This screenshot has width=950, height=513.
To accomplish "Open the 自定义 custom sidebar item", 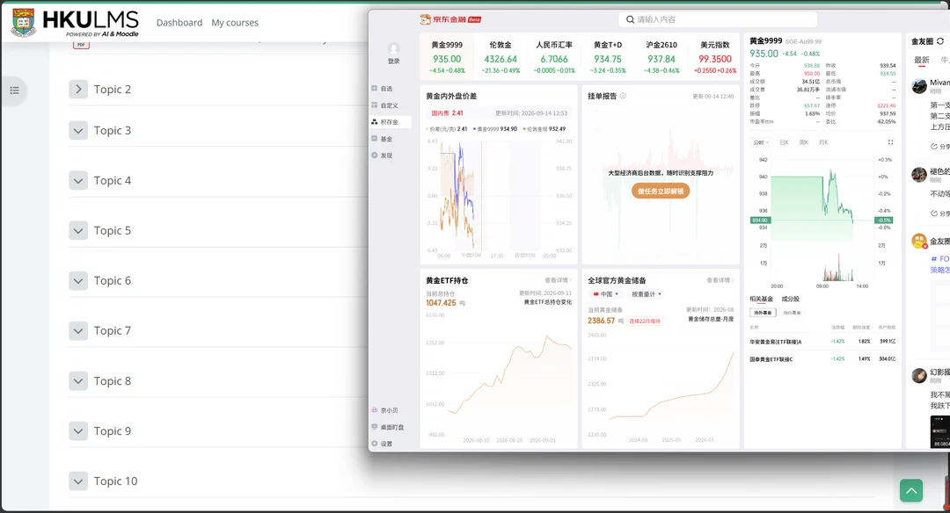I will (x=384, y=105).
